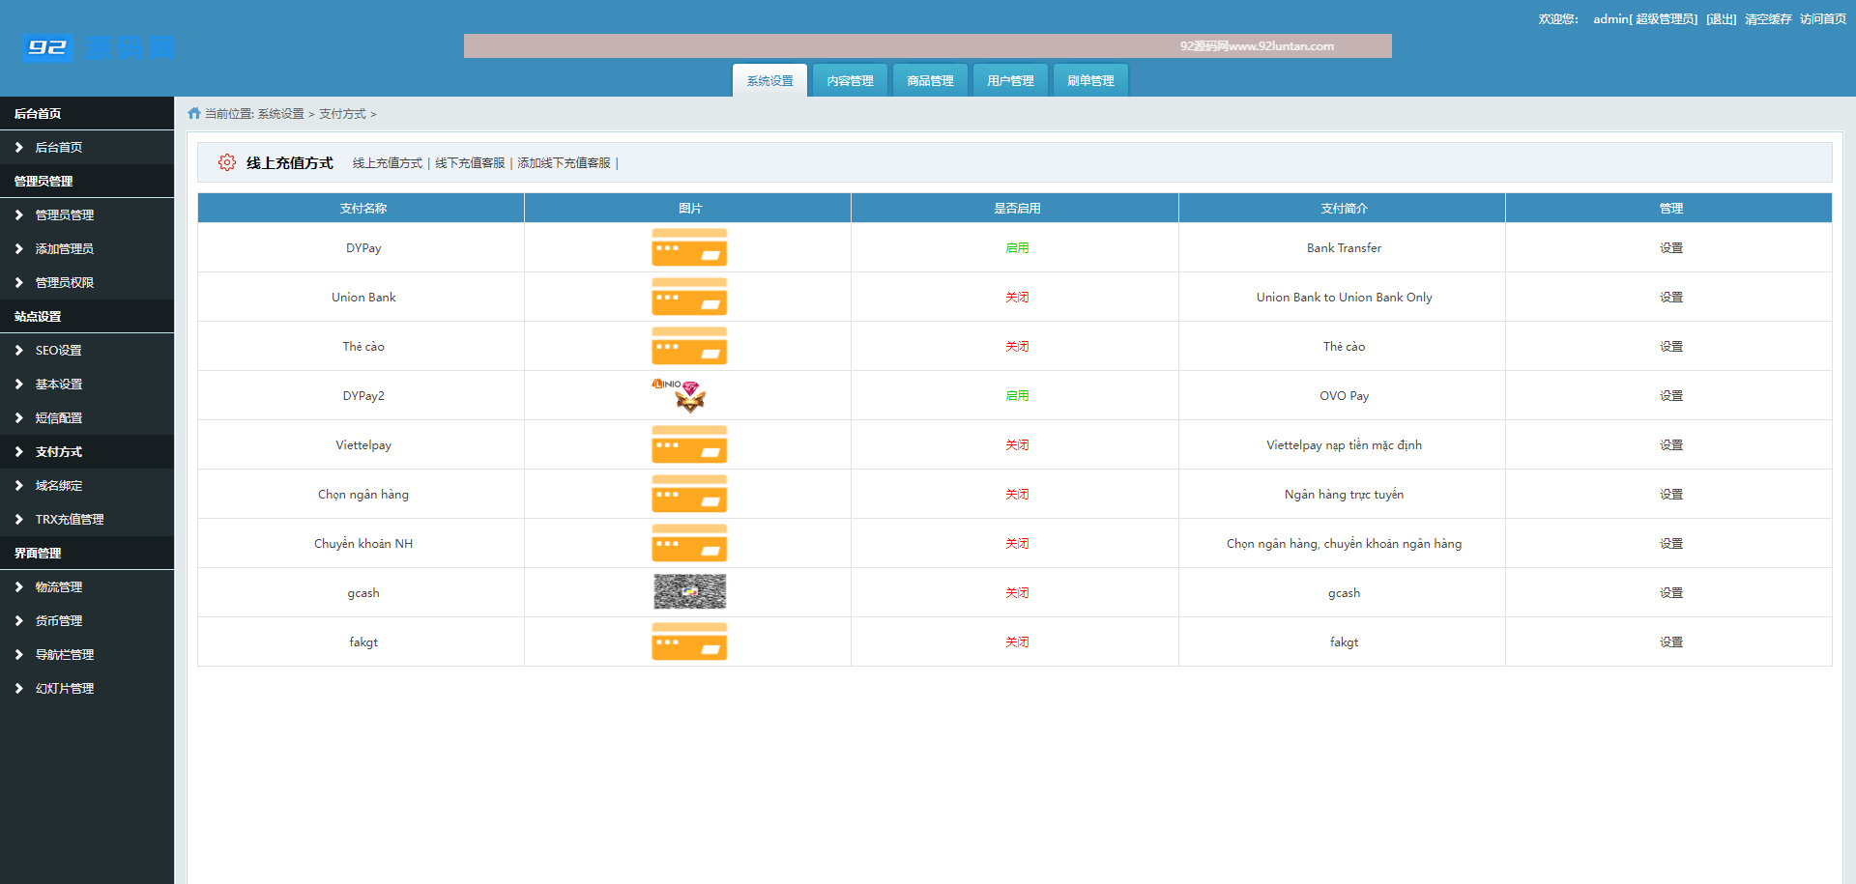
Task: Click 关闭 status in fakgt row
Action: [x=1017, y=642]
